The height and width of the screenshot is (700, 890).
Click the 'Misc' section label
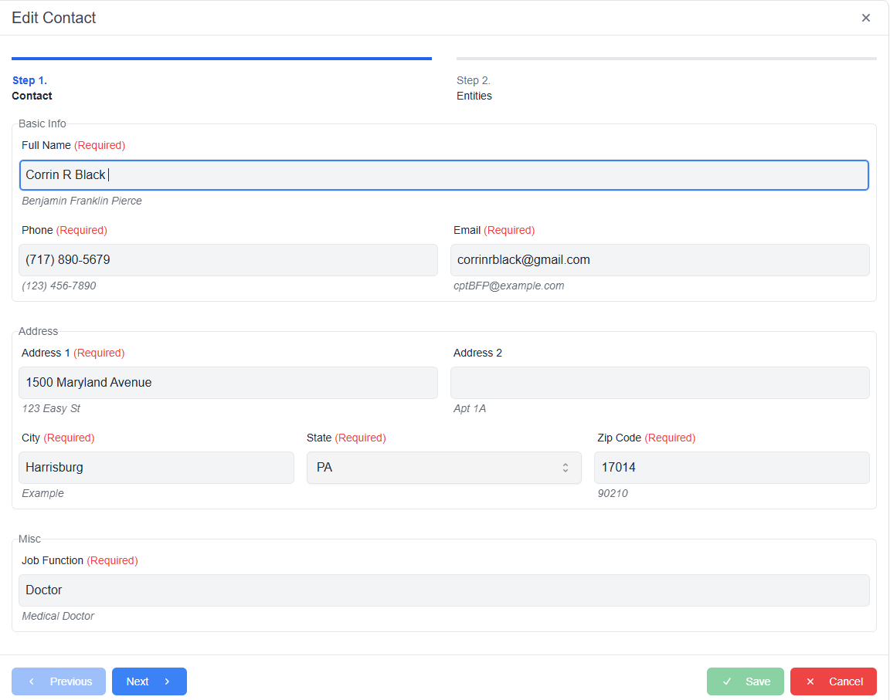29,539
